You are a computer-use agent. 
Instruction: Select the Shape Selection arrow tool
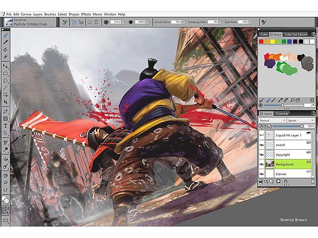(x=5, y=133)
